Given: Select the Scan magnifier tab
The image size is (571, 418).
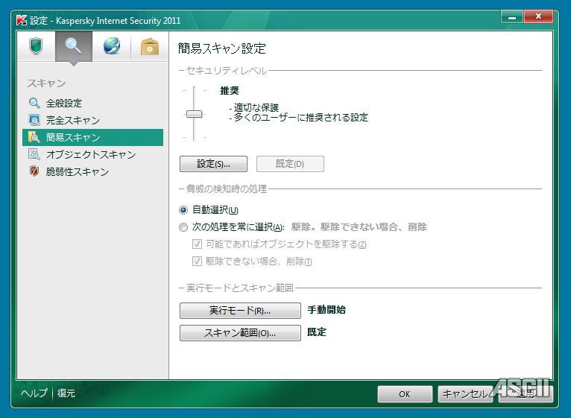Looking at the screenshot, I should pyautogui.click(x=74, y=46).
